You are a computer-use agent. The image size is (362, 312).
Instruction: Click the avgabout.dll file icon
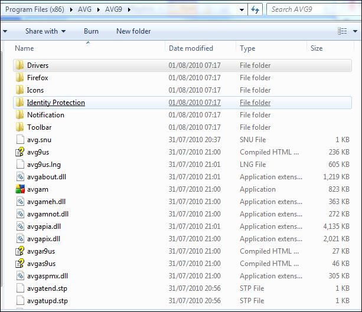click(20, 177)
